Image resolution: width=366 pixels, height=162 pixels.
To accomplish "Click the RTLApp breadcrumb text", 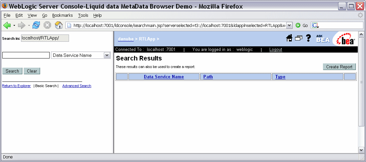I will pos(147,39).
